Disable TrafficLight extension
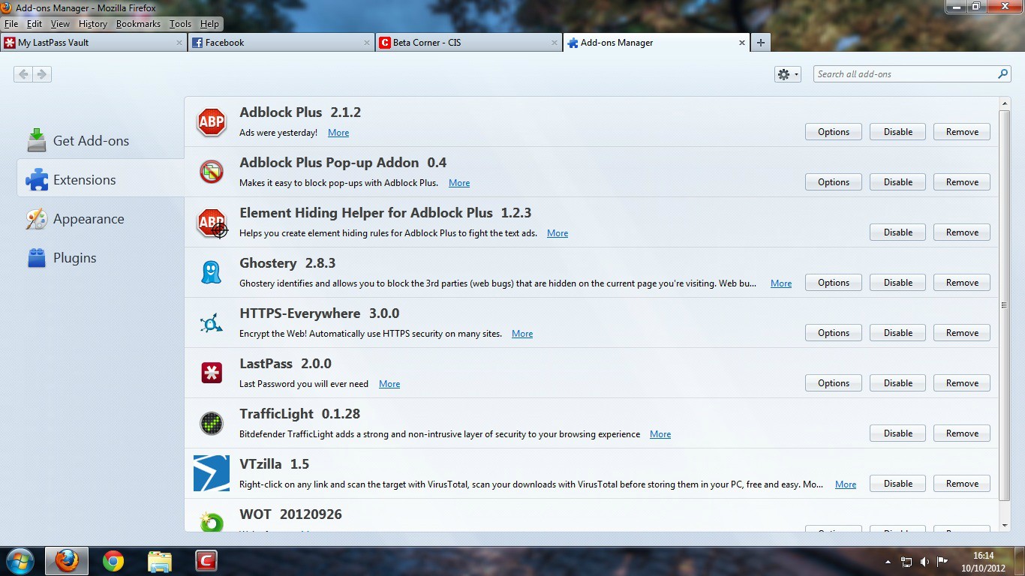1025x576 pixels. [x=897, y=433]
